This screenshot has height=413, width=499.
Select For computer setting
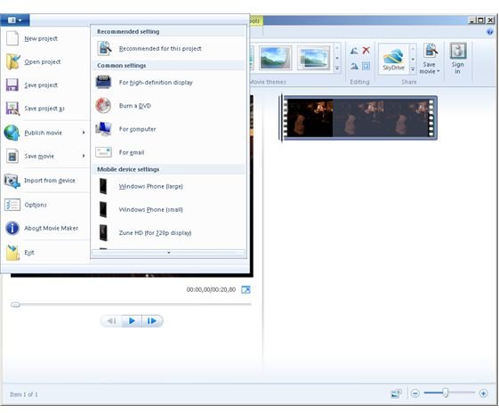click(x=169, y=129)
